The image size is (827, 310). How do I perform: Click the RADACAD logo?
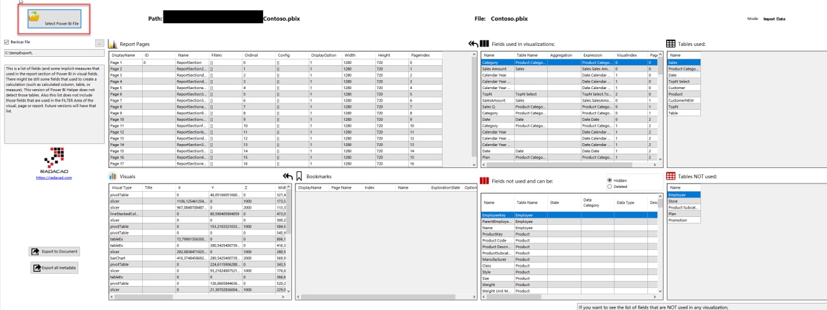[x=54, y=160]
